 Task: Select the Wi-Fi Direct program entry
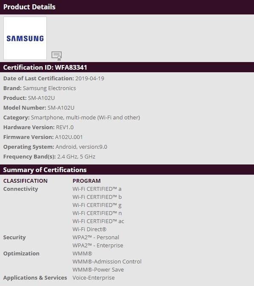(x=89, y=229)
